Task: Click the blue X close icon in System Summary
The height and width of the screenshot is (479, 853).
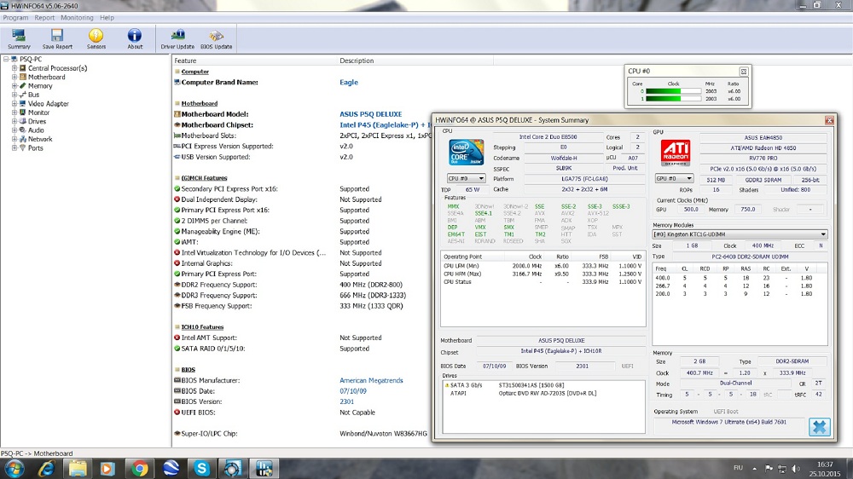Action: [x=819, y=427]
